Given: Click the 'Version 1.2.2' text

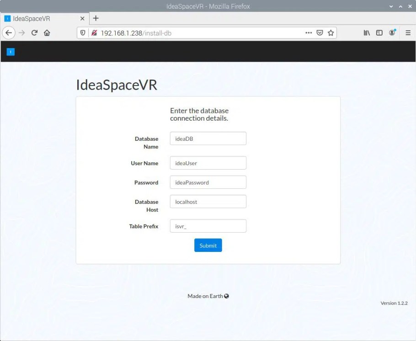Looking at the screenshot, I should (x=394, y=303).
